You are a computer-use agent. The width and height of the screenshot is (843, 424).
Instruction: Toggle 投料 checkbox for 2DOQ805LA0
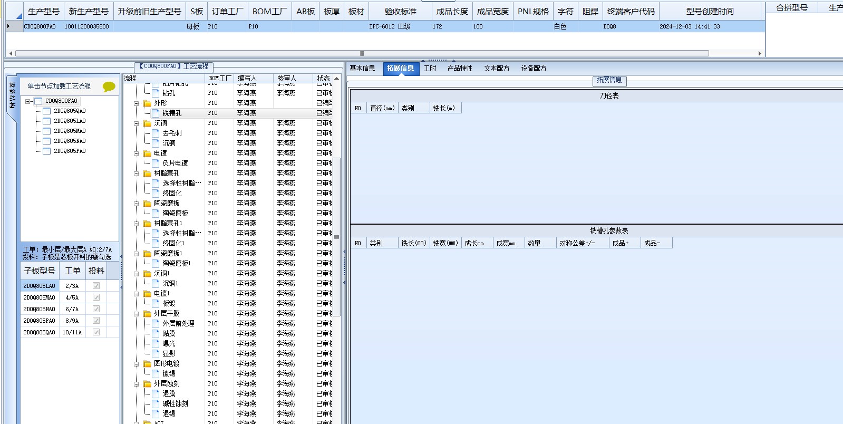pos(96,285)
